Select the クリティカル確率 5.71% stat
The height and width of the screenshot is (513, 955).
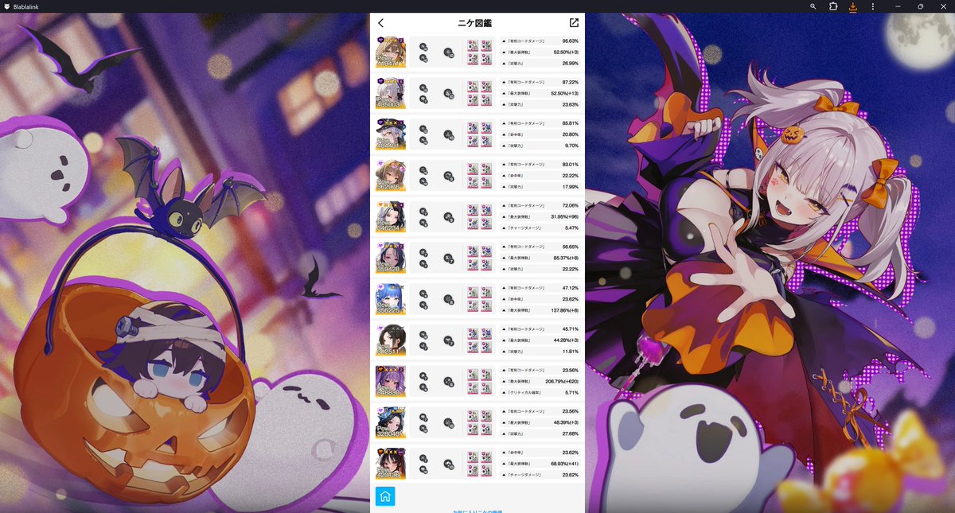point(540,393)
